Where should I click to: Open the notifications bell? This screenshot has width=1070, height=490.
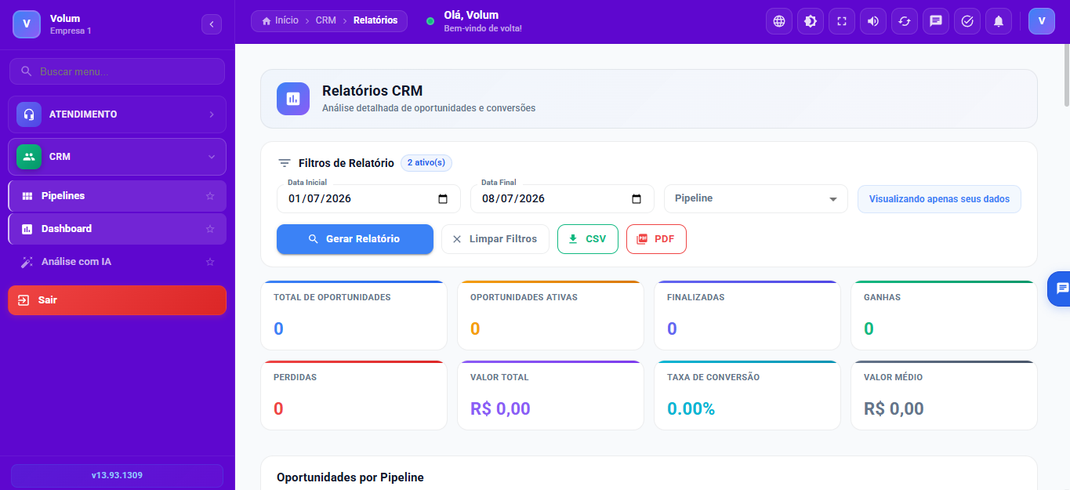(998, 21)
